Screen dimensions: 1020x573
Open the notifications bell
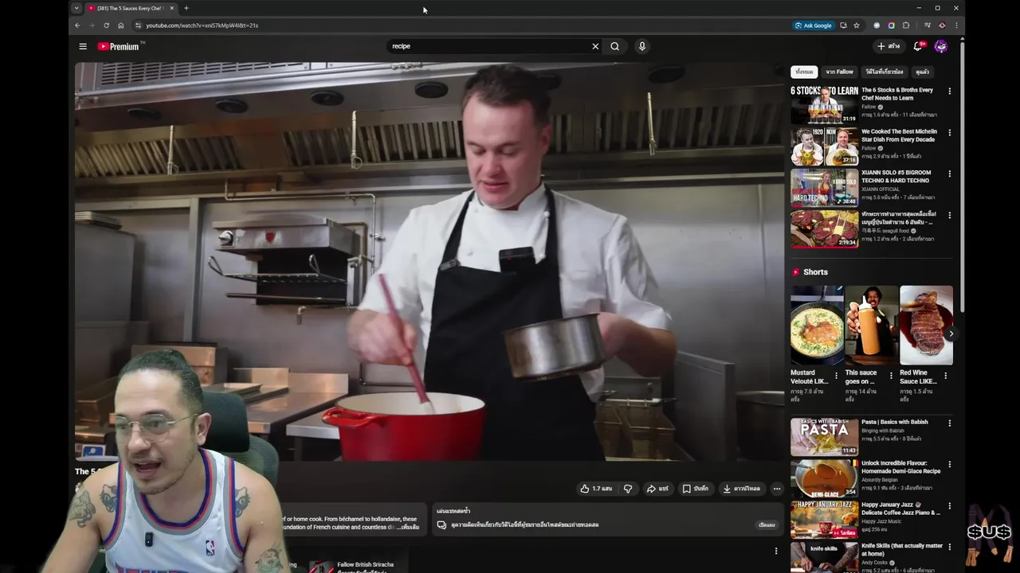pos(919,46)
